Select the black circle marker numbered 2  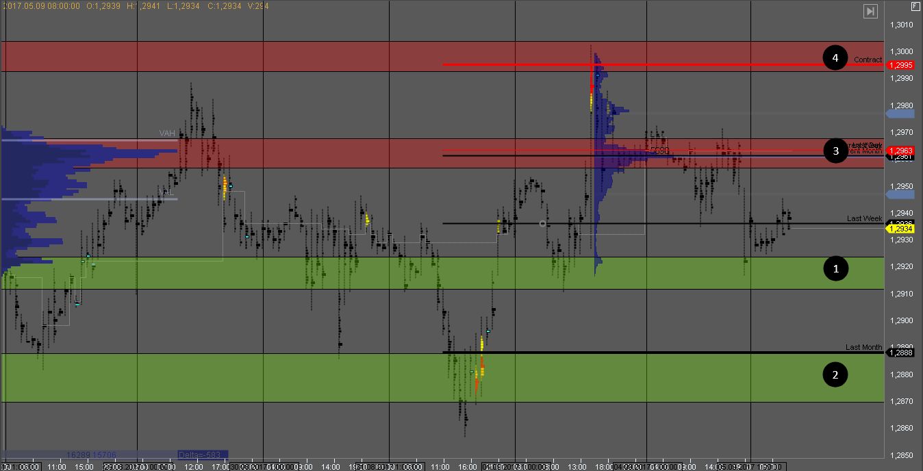835,374
